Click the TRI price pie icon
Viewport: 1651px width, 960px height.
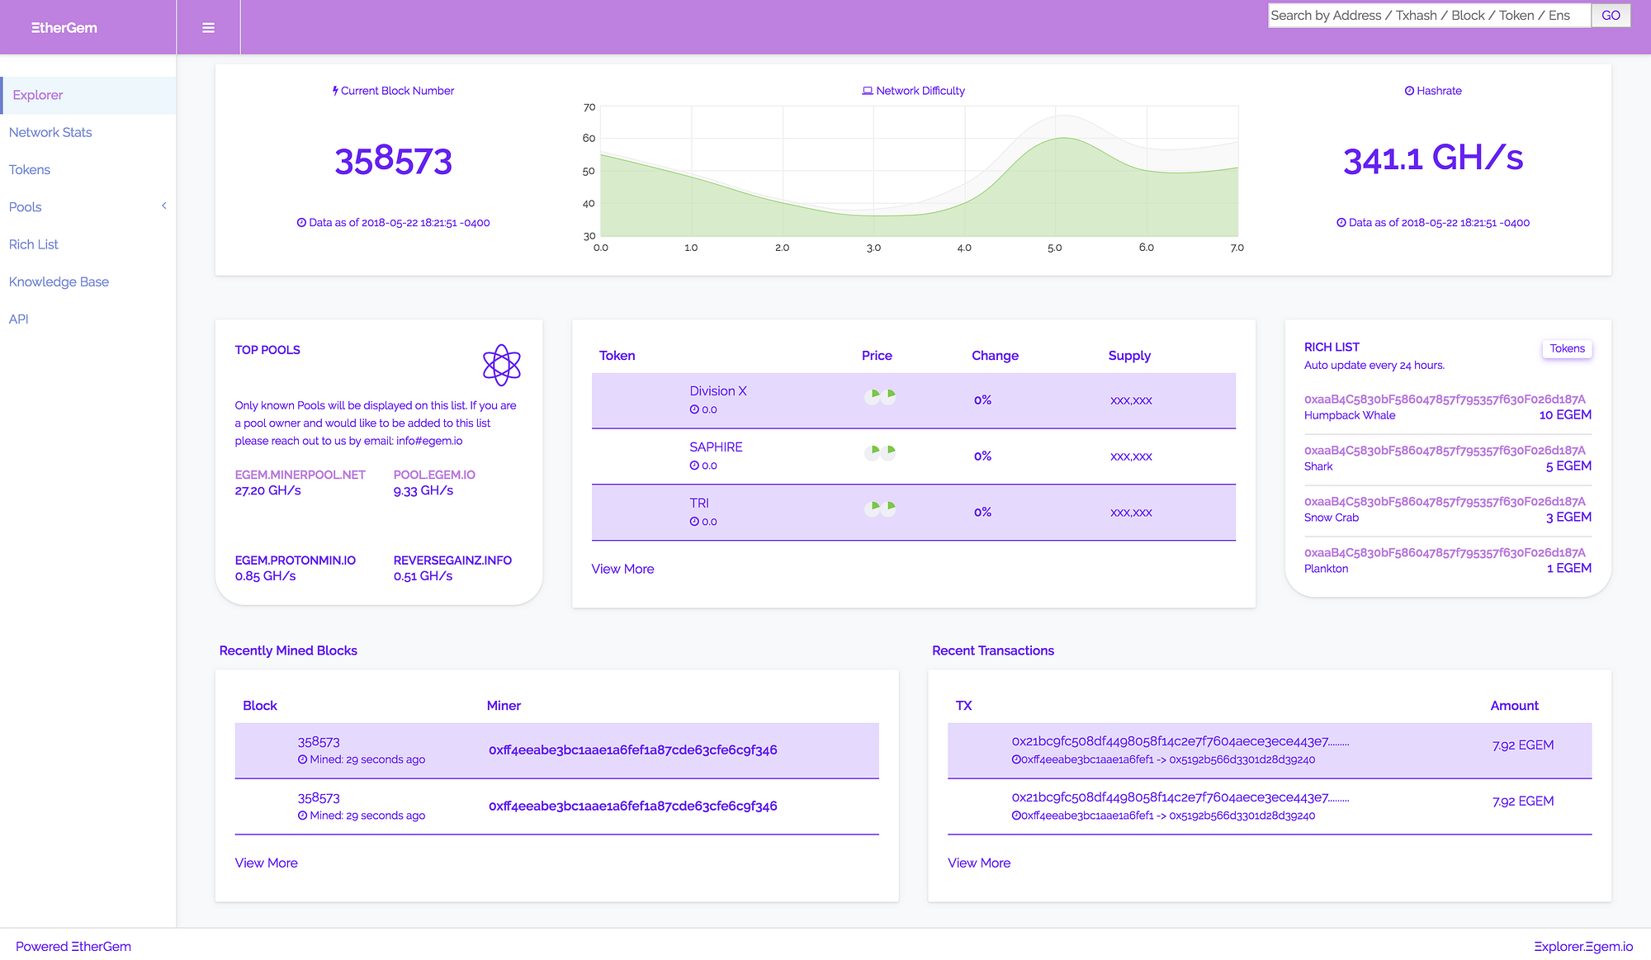point(880,508)
